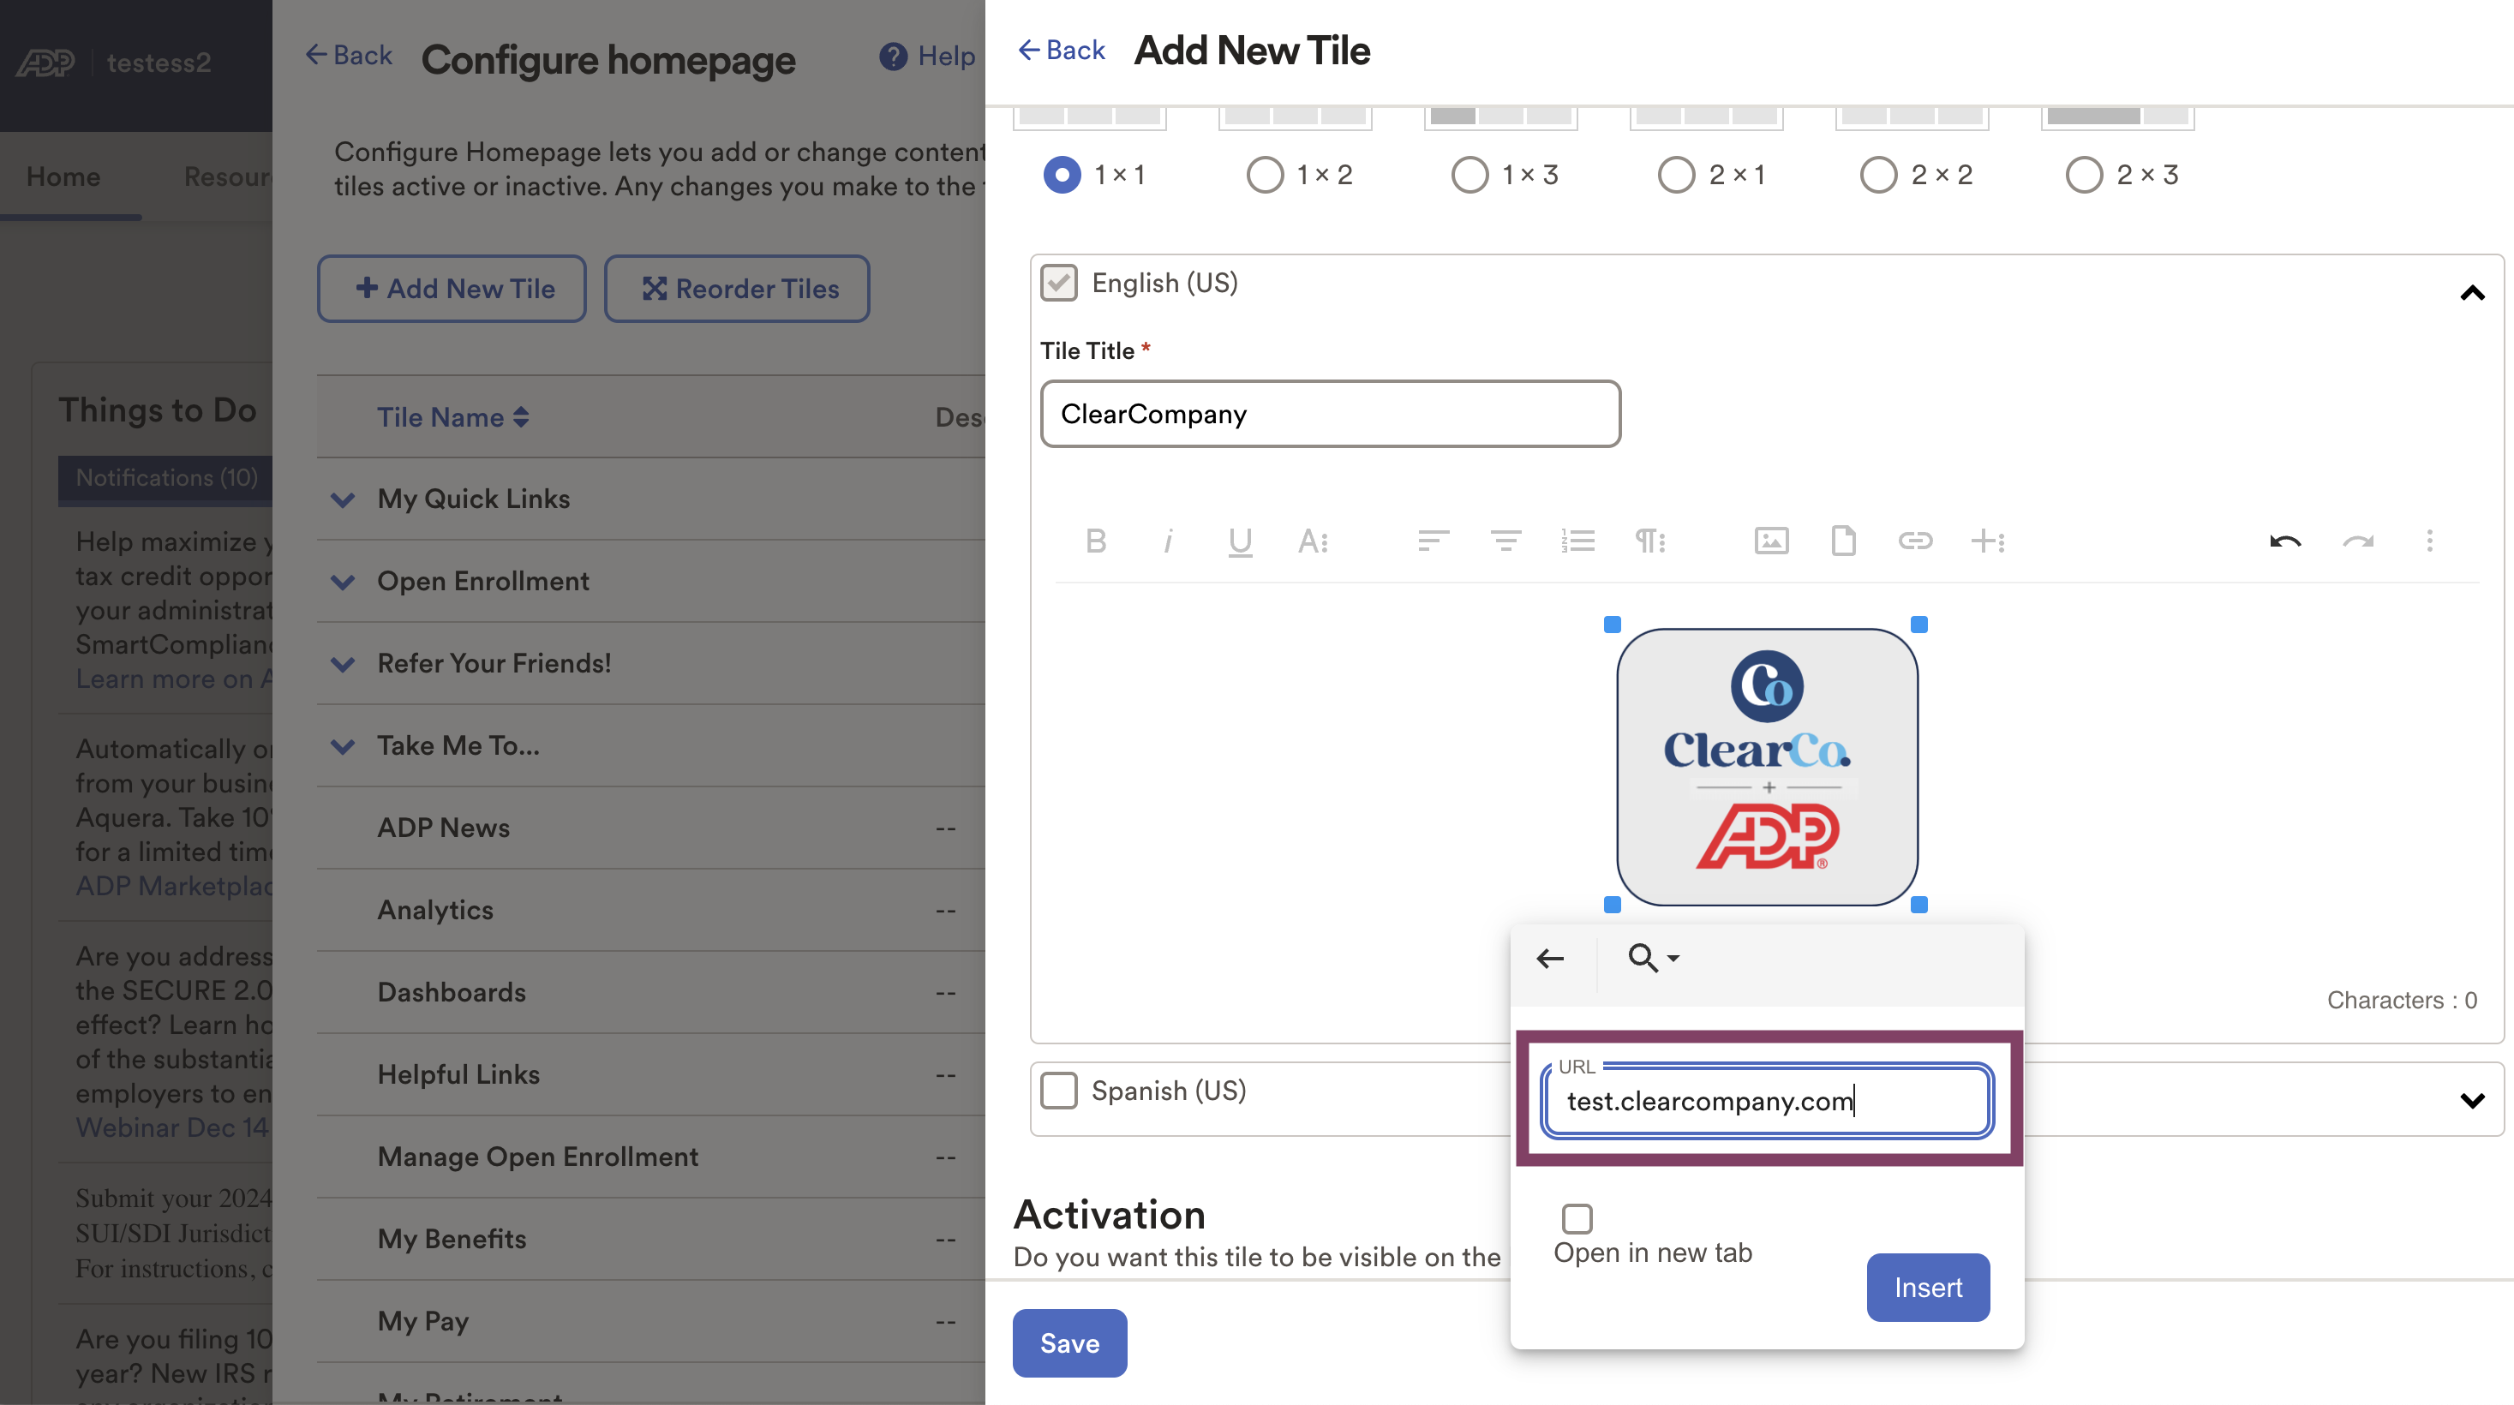2514x1405 pixels.
Task: Click the Manage Open Enrollment tile row
Action: [651, 1157]
